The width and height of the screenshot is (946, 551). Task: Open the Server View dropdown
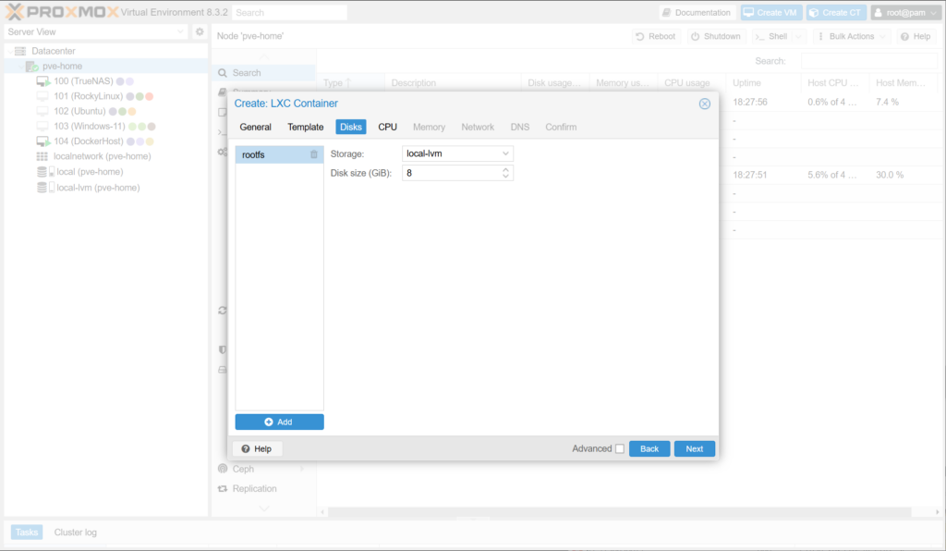pyautogui.click(x=96, y=32)
